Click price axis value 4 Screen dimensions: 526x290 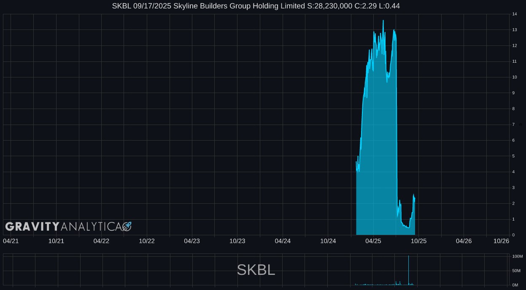pos(513,172)
